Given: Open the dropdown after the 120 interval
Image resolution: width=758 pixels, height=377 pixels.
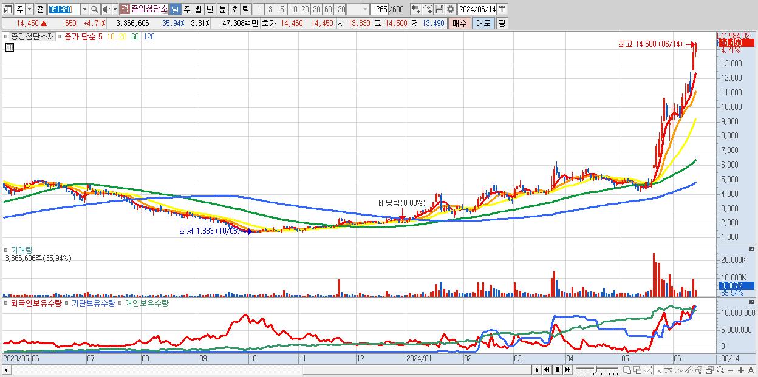Looking at the screenshot, I should tap(365, 9).
